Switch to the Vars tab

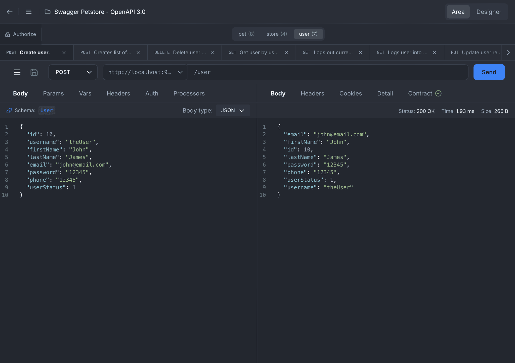85,93
